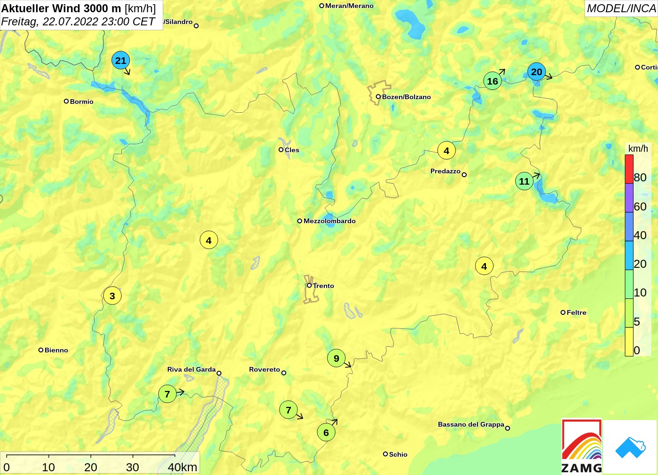The height and width of the screenshot is (475, 658).
Task: Click the blue cloud arrow logo
Action: point(630,447)
